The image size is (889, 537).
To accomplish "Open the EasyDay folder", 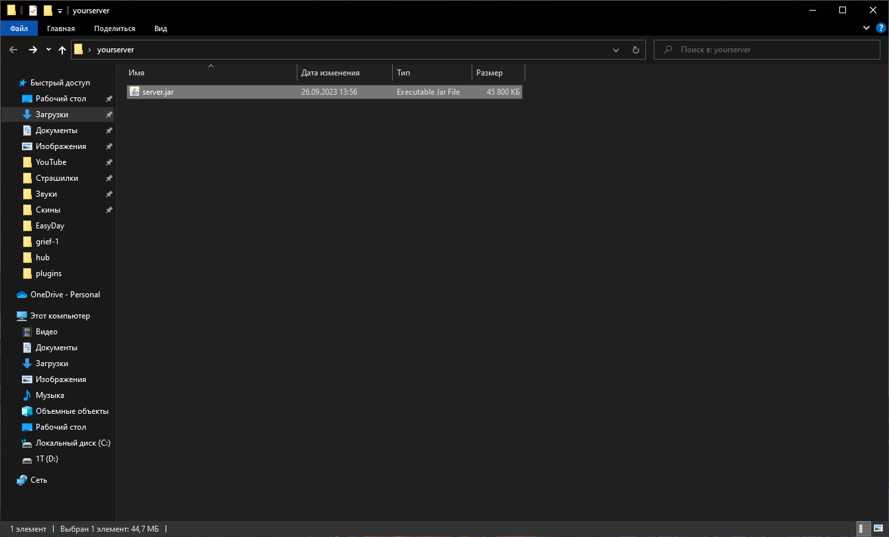I will point(50,226).
